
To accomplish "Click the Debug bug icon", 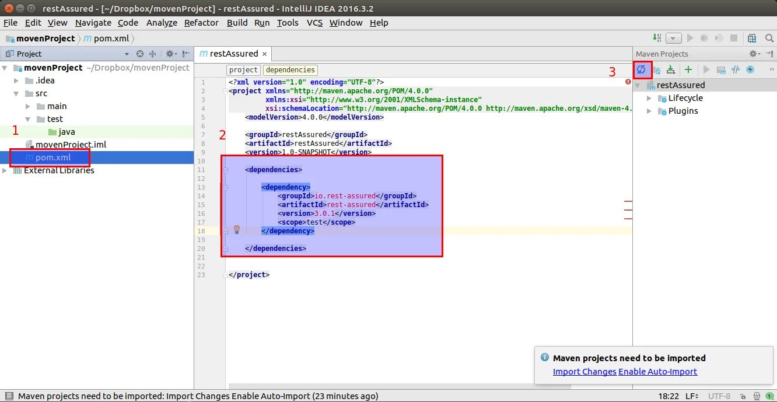I will pos(705,38).
